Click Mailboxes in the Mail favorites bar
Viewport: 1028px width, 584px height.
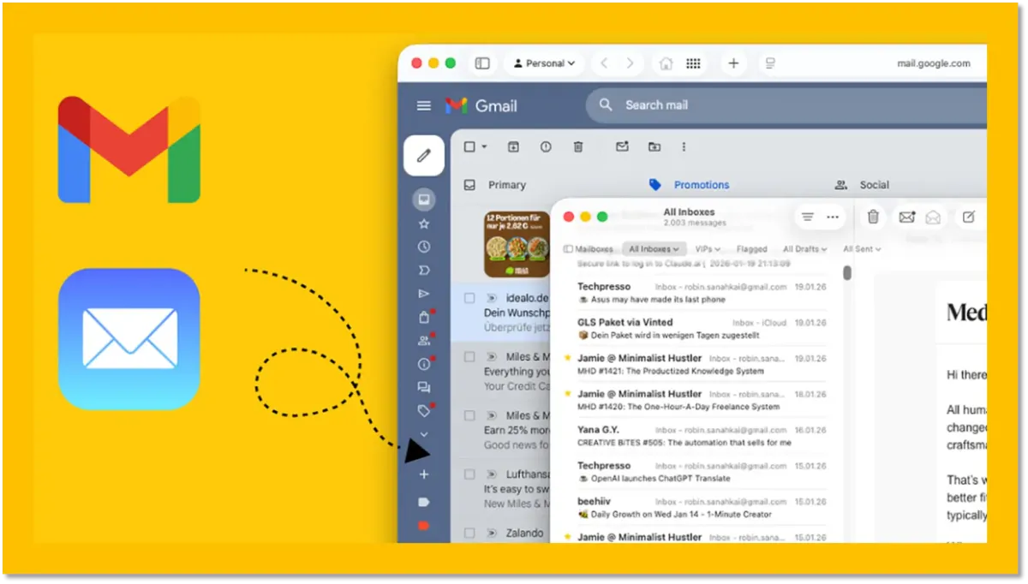(589, 249)
